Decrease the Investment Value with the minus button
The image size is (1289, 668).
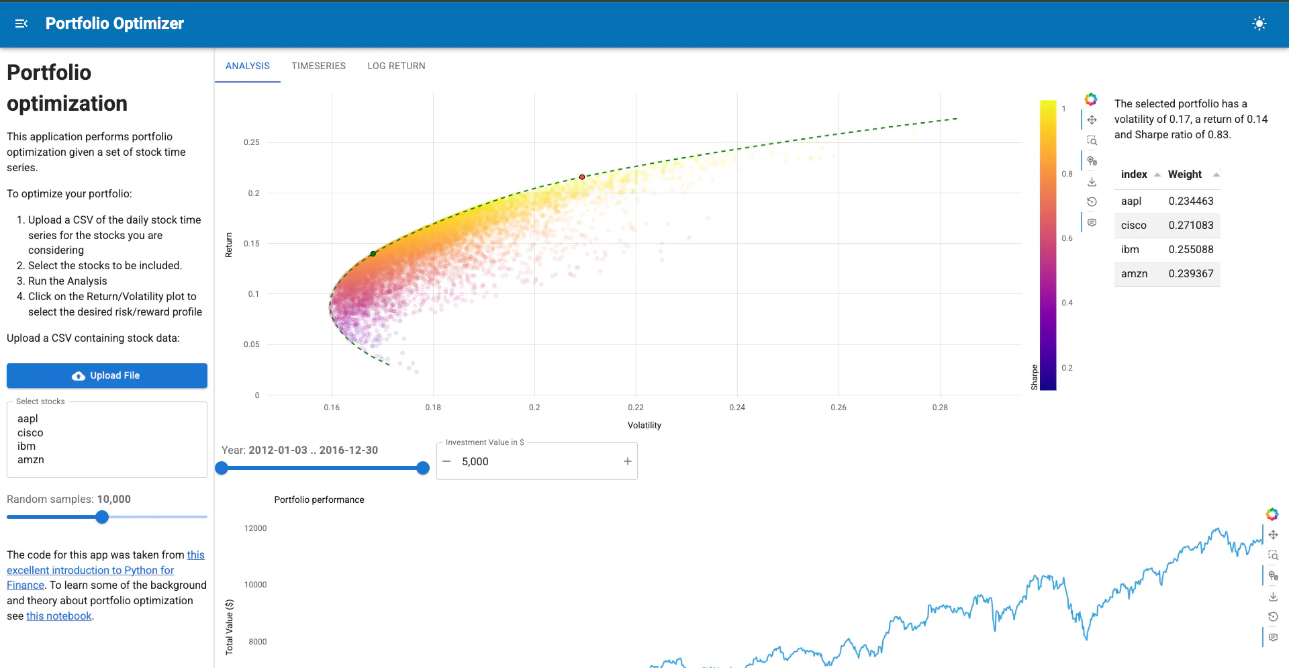point(446,461)
